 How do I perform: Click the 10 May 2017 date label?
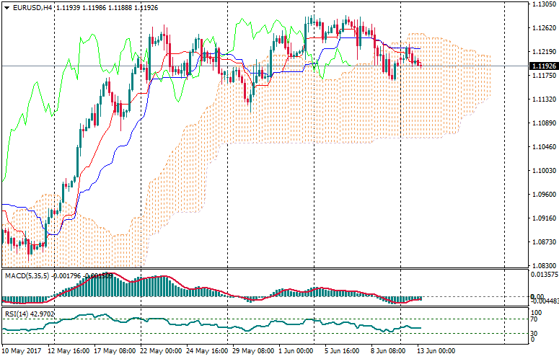click(22, 351)
